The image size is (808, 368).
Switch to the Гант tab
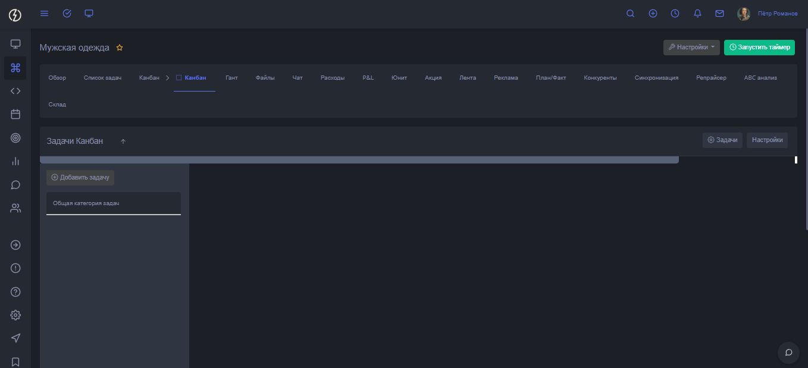point(231,78)
